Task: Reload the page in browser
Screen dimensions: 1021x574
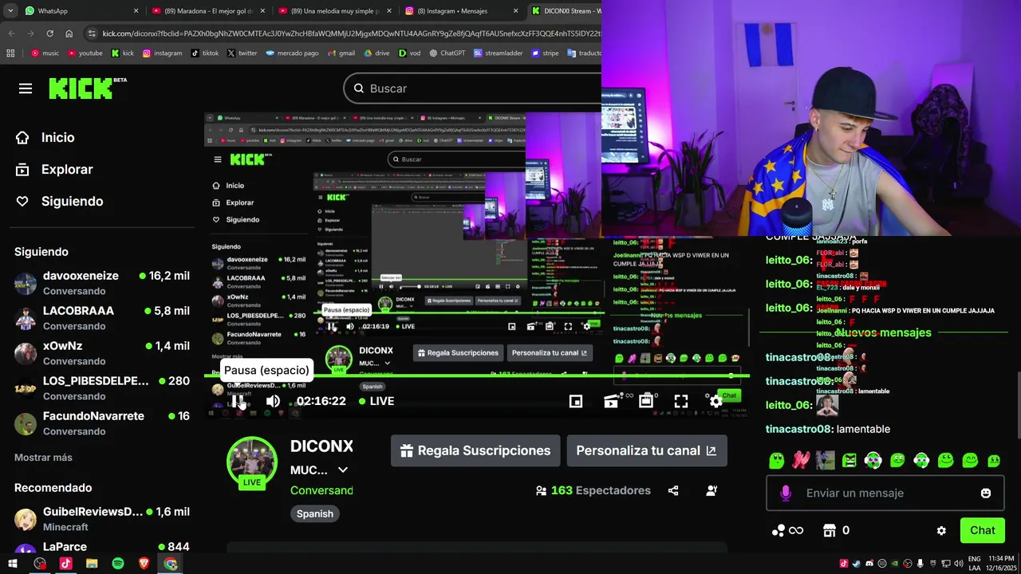Action: (49, 33)
